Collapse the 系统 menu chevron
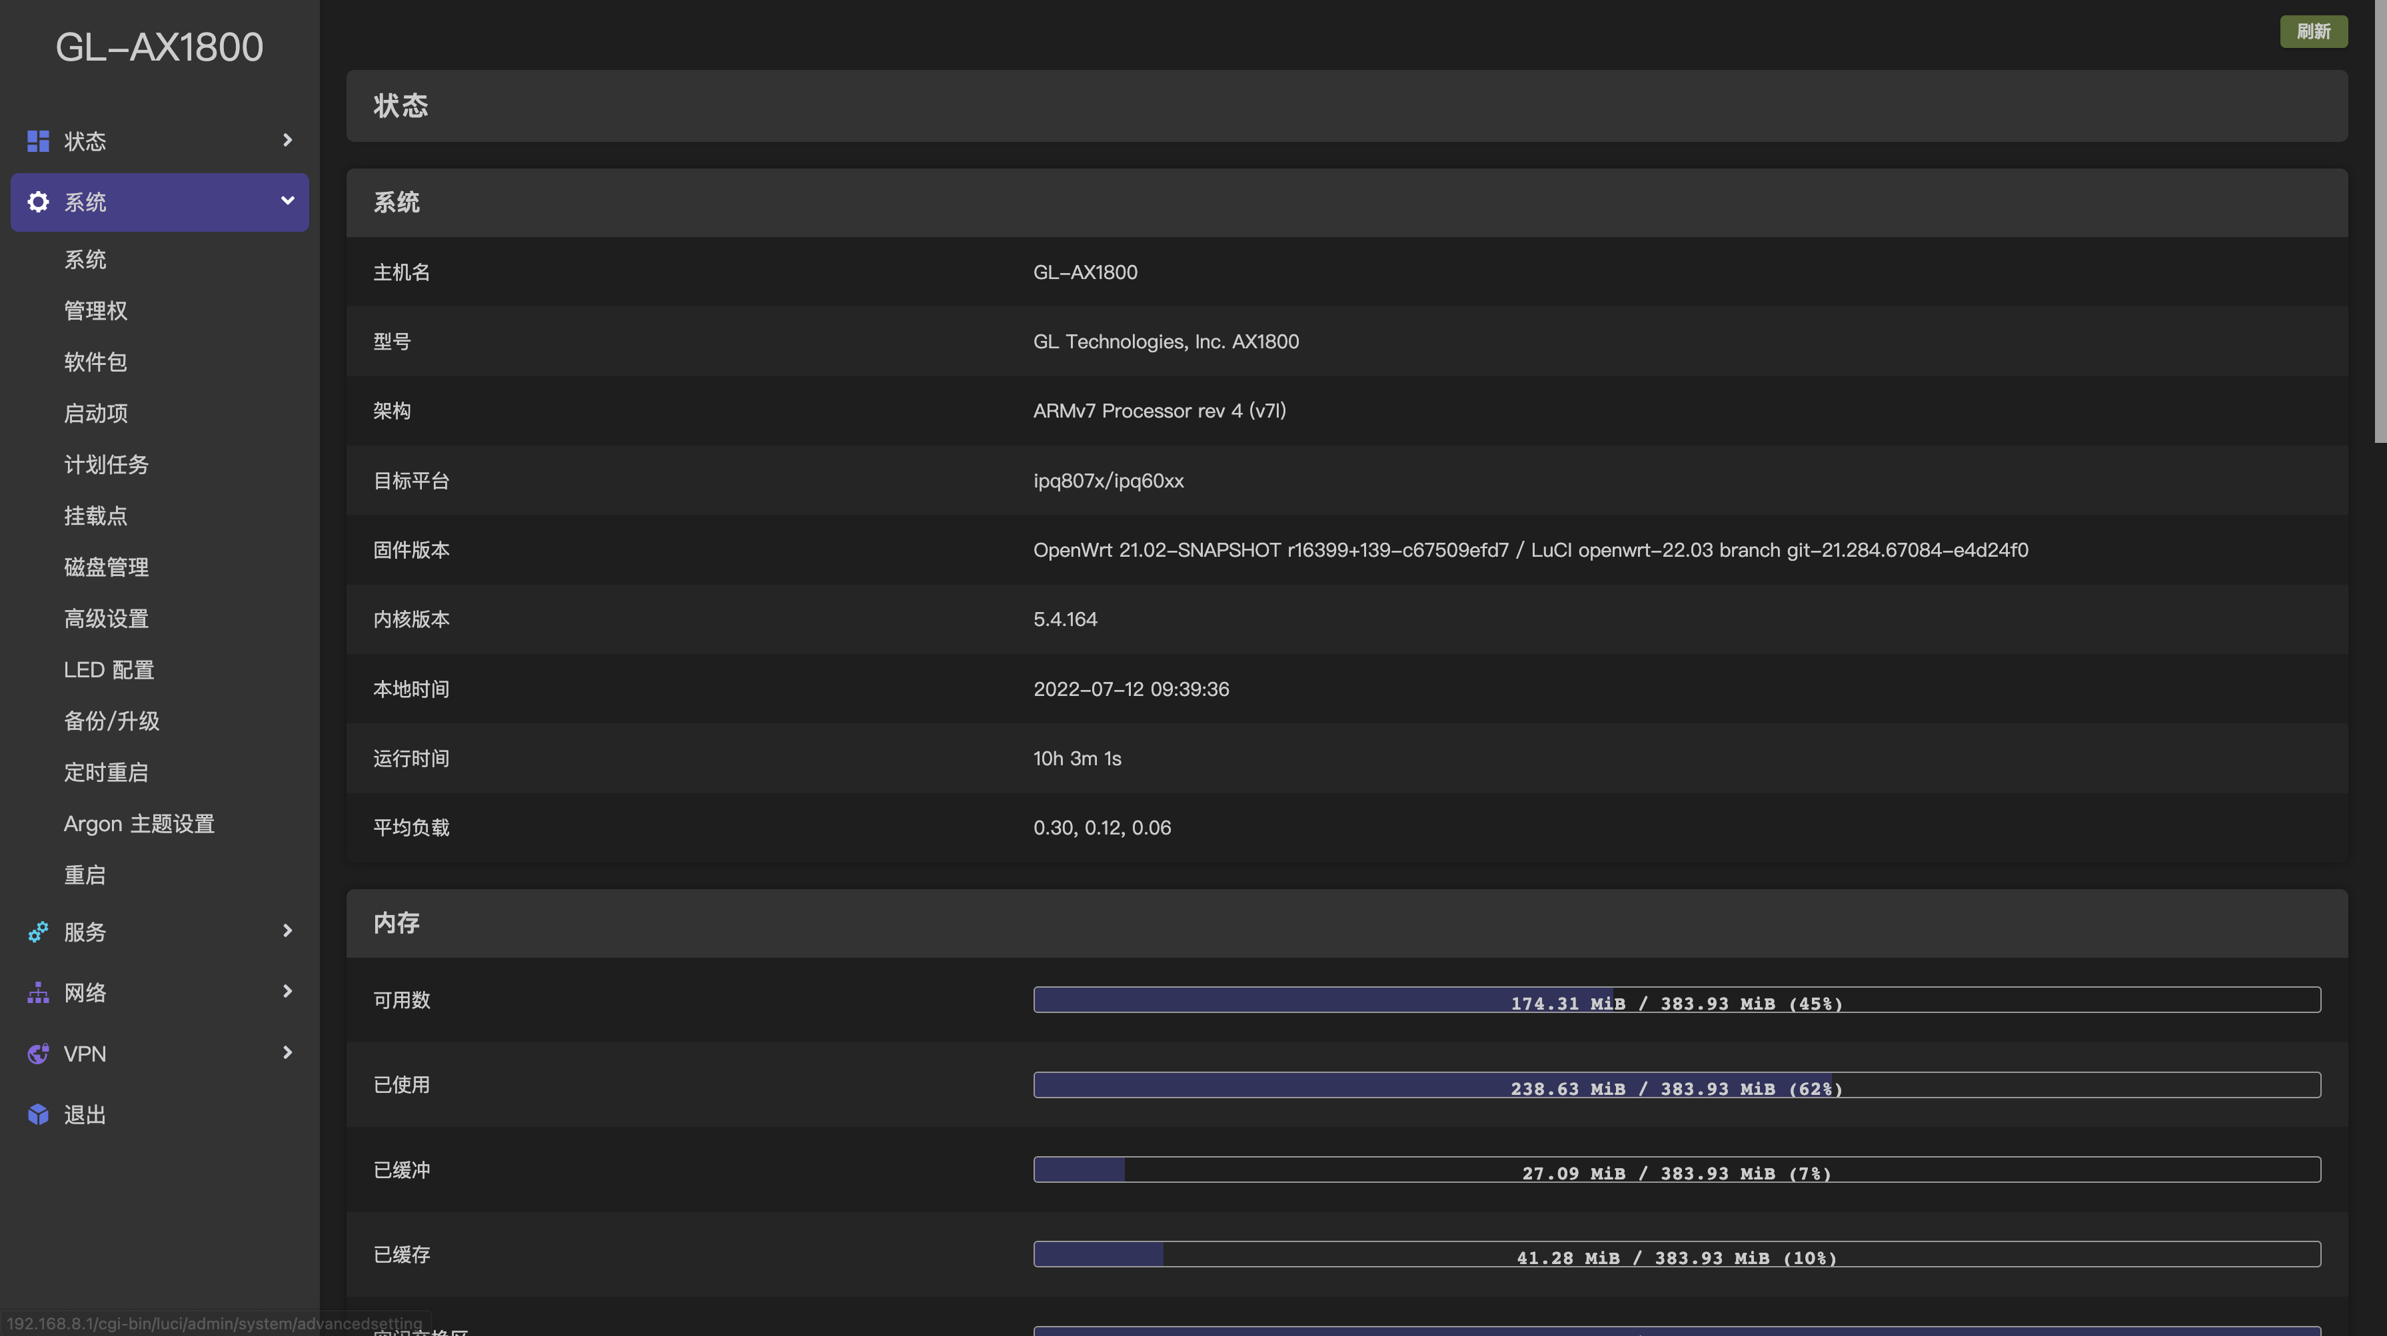The height and width of the screenshot is (1336, 2387). coord(287,201)
